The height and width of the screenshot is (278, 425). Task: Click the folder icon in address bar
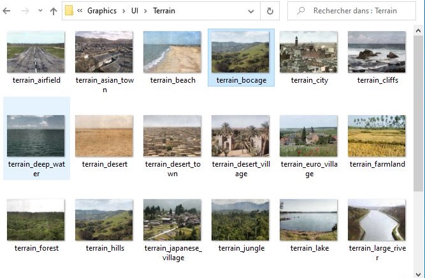click(69, 11)
